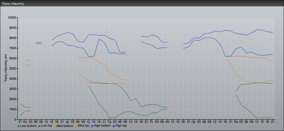Screen dimensions: 284x131
Task: Click the 5000 y-axis tick label
Action: (x=13, y=68)
